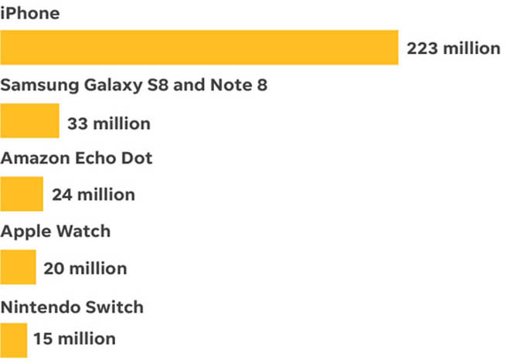Select the Nintendo Switch yellow bar

point(13,340)
